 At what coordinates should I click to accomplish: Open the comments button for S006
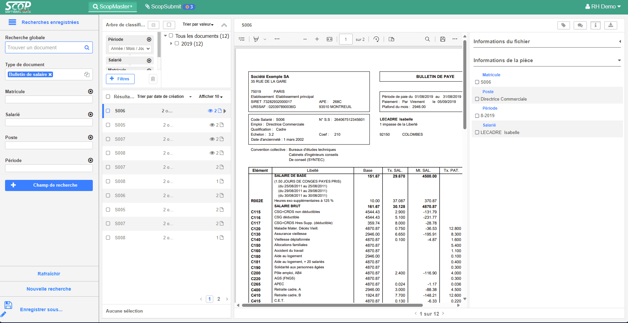[x=580, y=25]
